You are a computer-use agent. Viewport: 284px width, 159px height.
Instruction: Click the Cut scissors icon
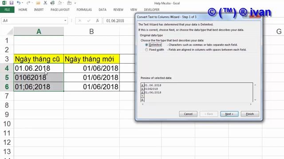coord(45,3)
